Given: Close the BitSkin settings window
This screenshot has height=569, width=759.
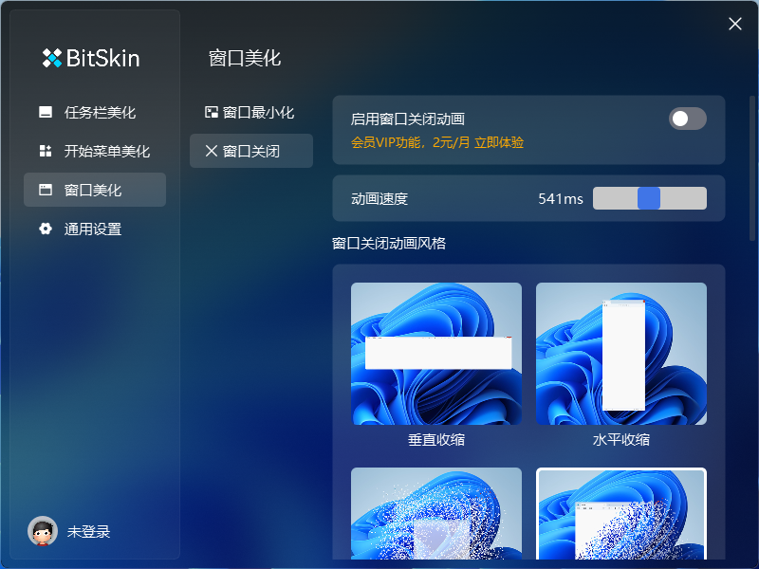Looking at the screenshot, I should pyautogui.click(x=734, y=24).
